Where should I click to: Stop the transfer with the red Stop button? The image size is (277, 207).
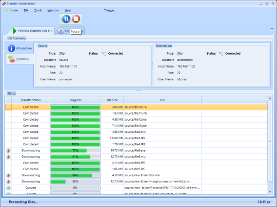click(x=76, y=19)
